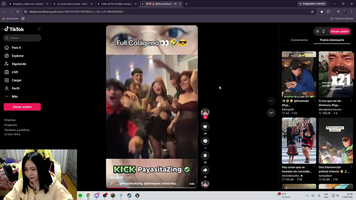
Task: Open Spotify from the taskbar
Action: coord(80,196)
